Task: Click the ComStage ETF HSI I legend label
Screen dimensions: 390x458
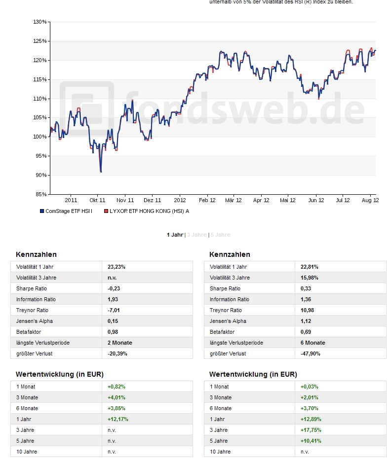Action: [x=69, y=211]
